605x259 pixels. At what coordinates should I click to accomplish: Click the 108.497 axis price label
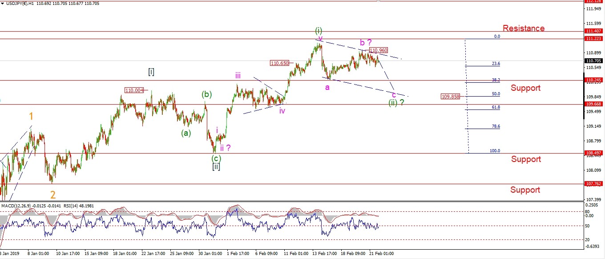(x=594, y=153)
